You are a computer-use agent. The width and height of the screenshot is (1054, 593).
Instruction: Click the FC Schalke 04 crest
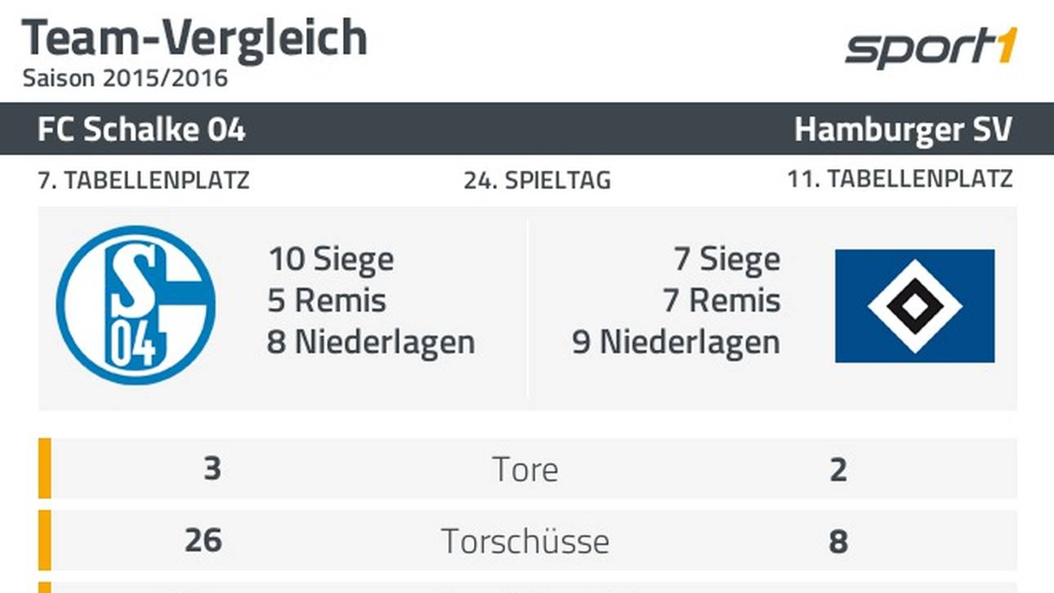136,305
